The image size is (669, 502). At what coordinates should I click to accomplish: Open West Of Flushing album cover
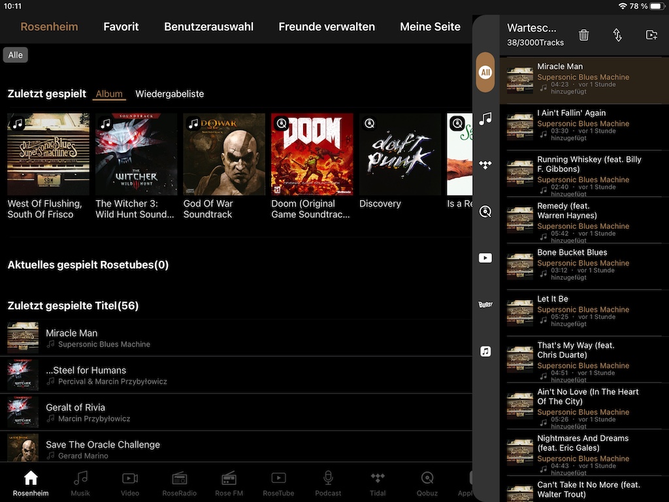[x=48, y=154]
